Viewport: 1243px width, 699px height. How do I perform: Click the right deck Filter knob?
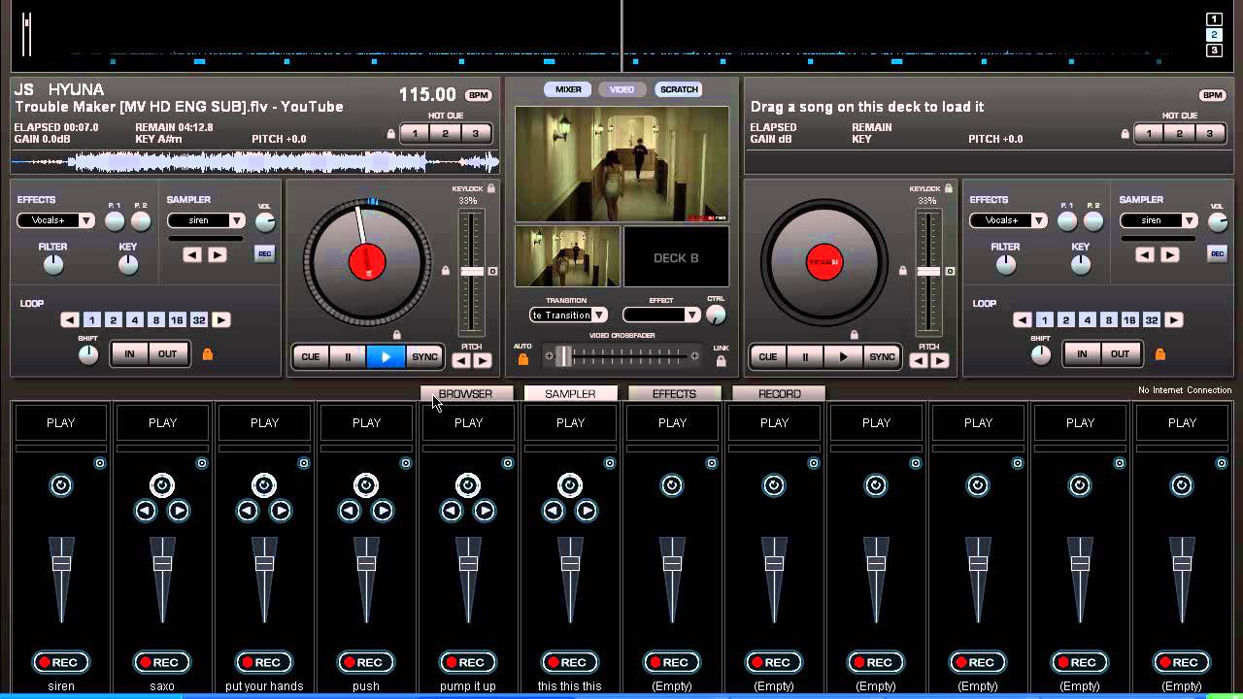pos(1006,264)
